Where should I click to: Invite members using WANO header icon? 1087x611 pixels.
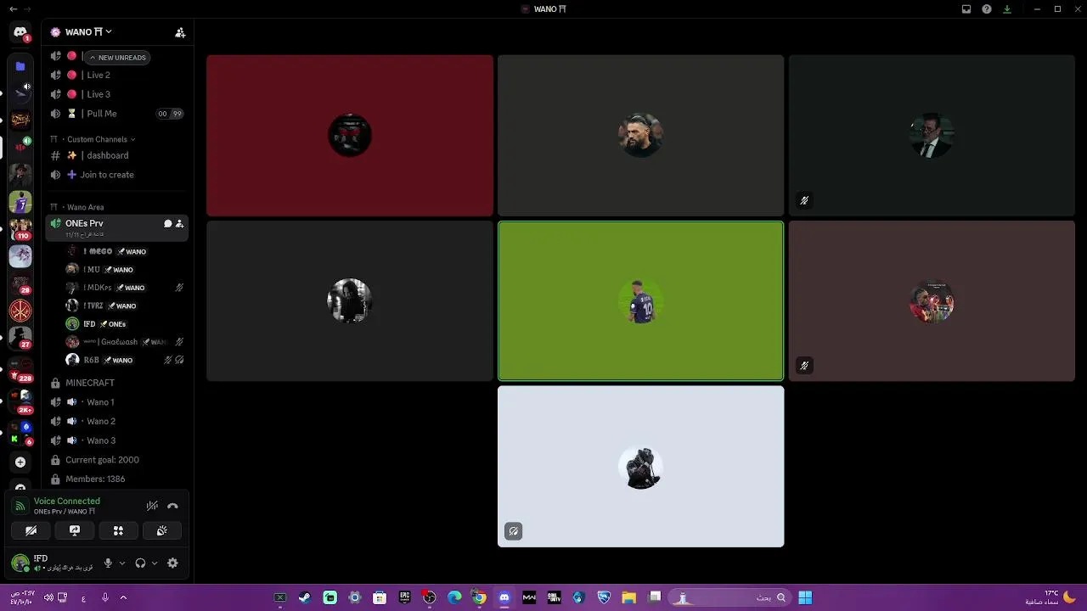click(x=180, y=32)
